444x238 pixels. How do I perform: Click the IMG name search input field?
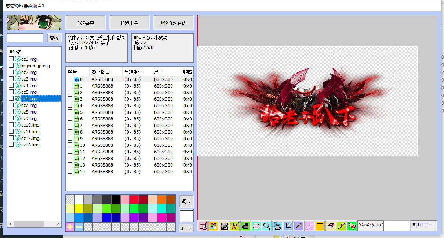(25, 38)
